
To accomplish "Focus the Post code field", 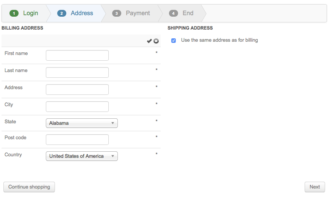I will pos(77,140).
